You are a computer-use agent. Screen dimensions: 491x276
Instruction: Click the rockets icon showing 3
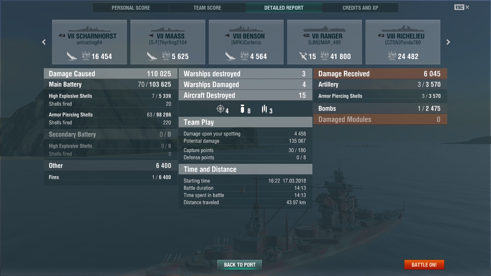[x=265, y=109]
